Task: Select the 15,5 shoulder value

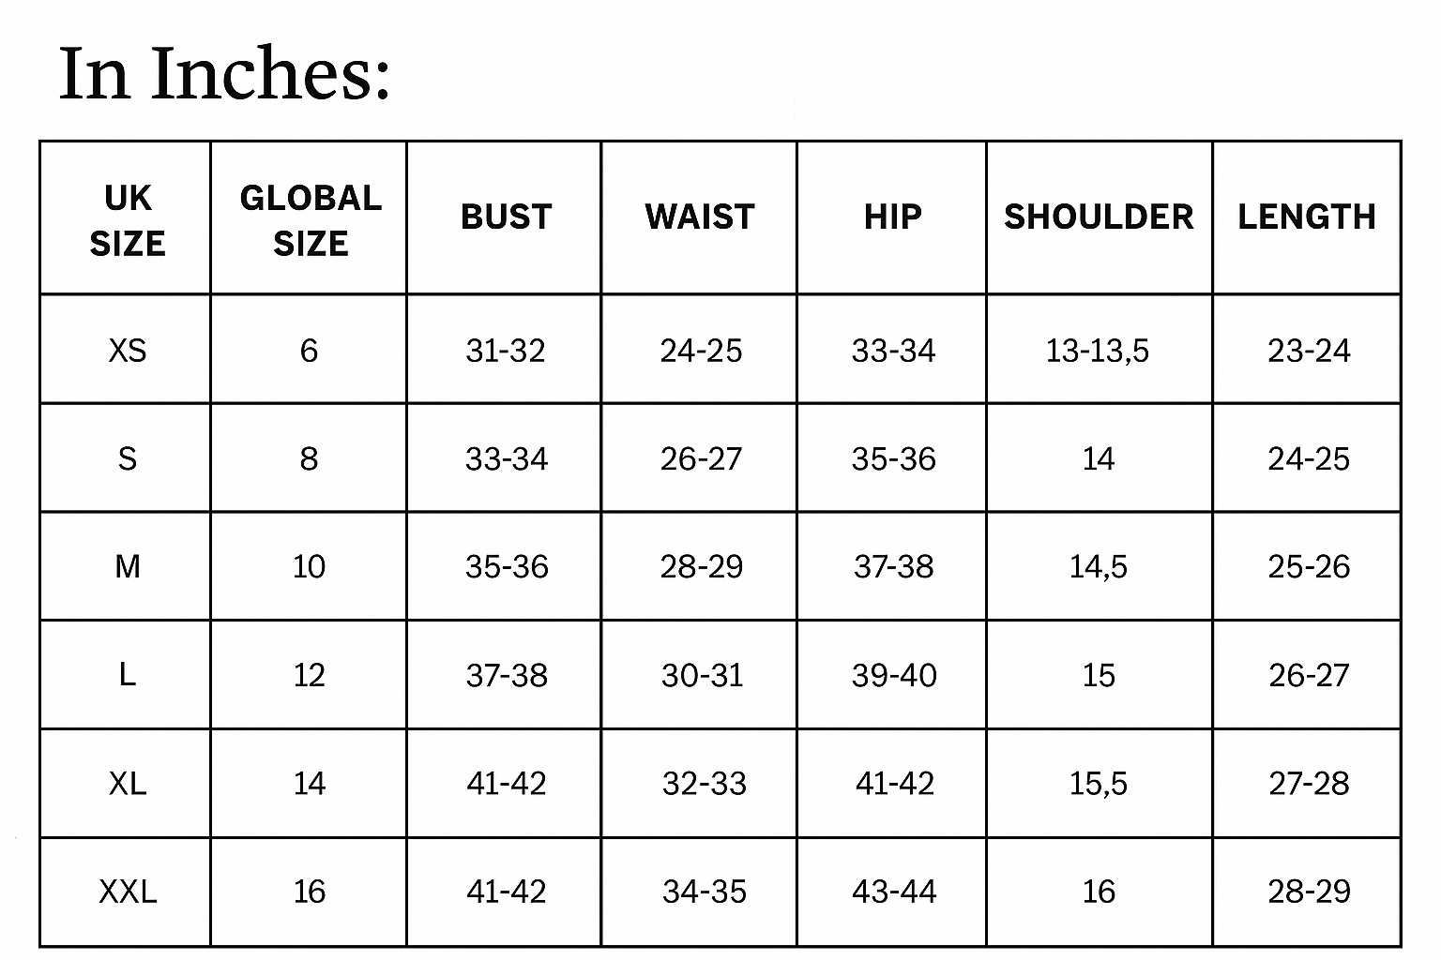Action: click(1099, 783)
